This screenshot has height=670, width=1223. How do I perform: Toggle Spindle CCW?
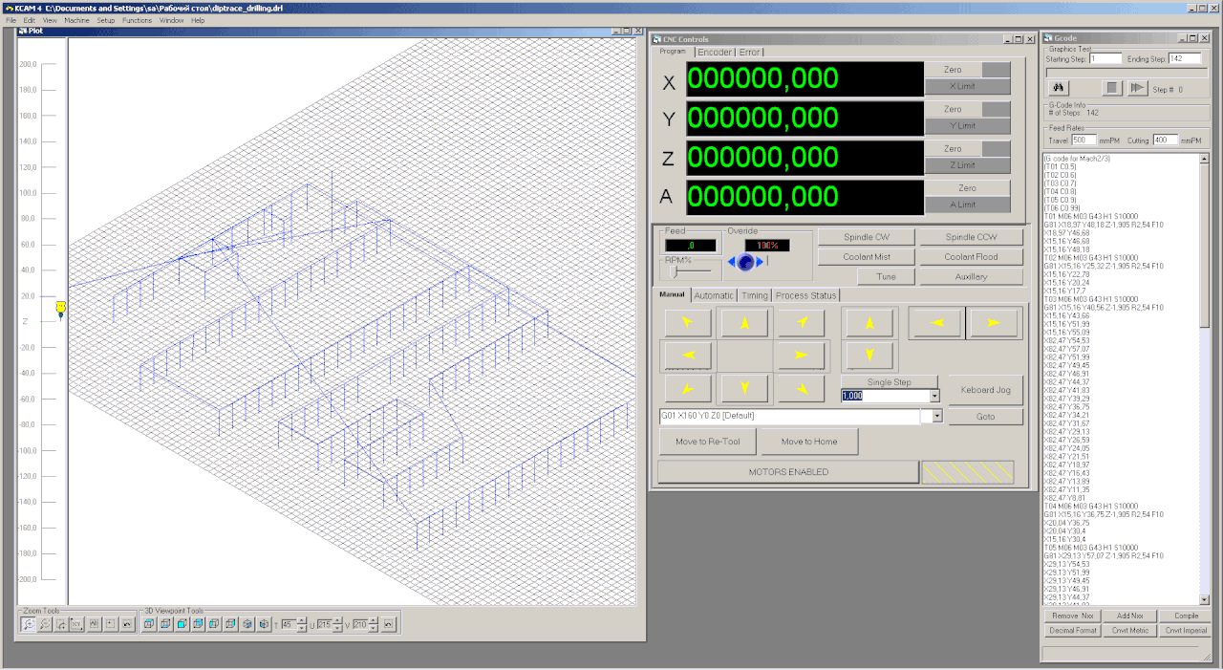tap(971, 237)
